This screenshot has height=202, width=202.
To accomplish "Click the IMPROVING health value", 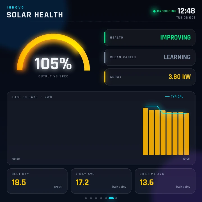I will click(175, 38).
